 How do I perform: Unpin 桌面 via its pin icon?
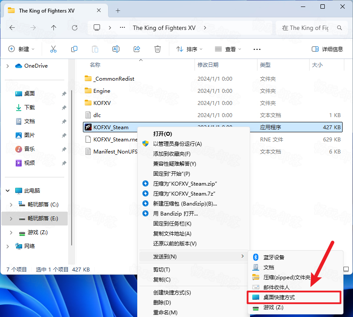[x=64, y=94]
